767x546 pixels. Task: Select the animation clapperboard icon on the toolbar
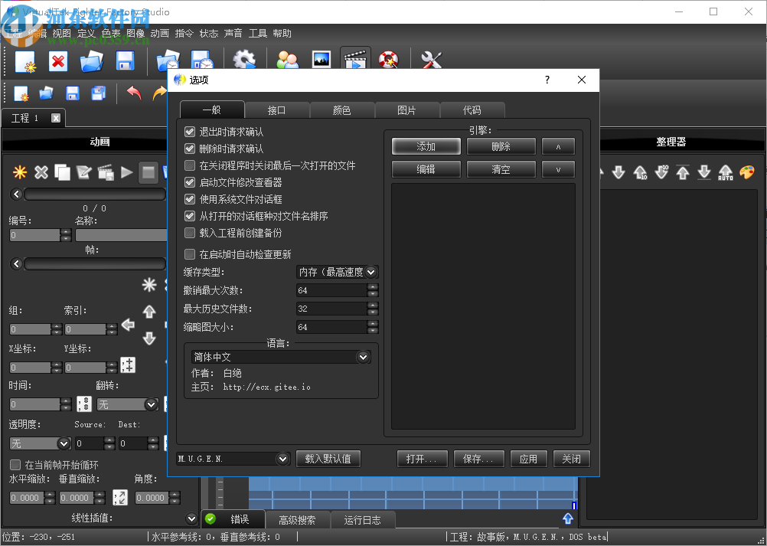point(355,59)
